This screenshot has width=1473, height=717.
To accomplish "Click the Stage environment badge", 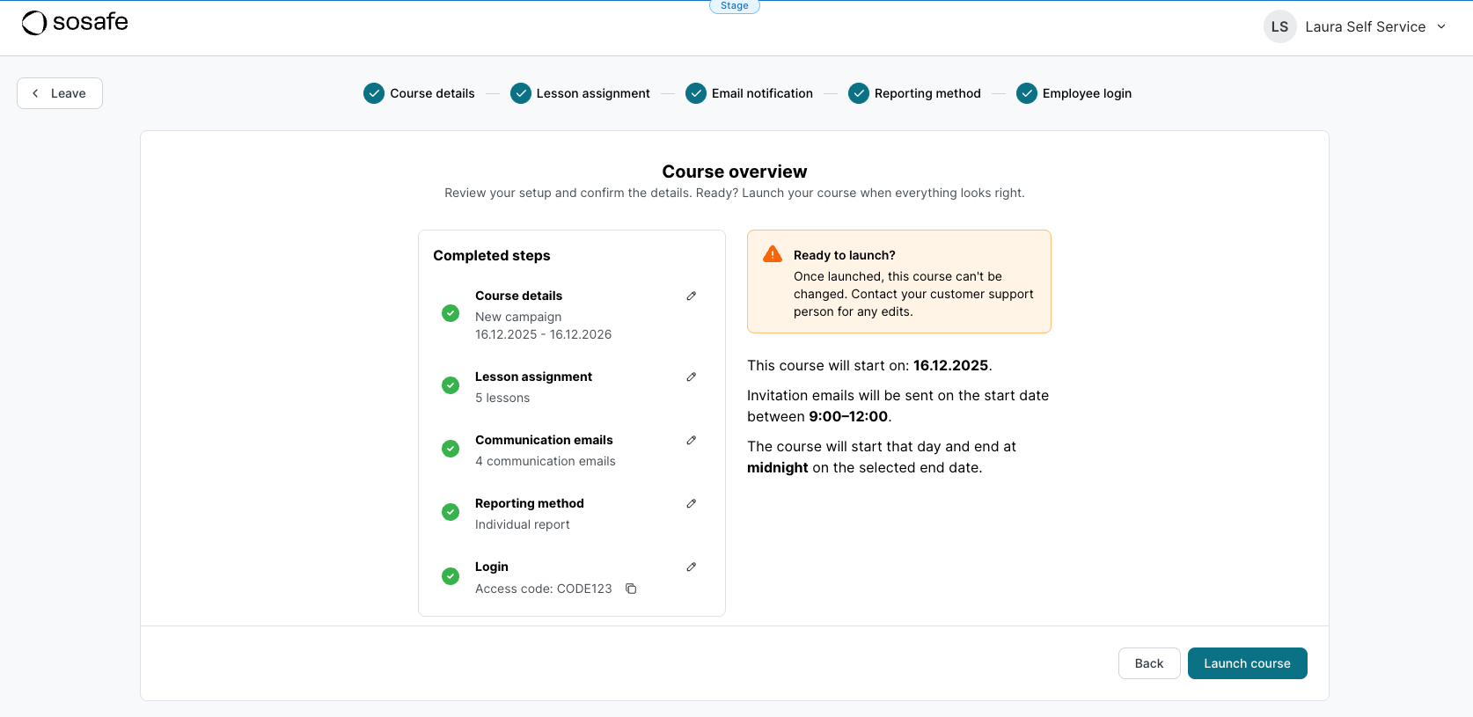I will pyautogui.click(x=735, y=6).
